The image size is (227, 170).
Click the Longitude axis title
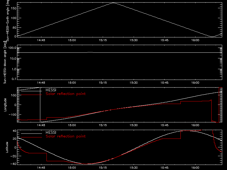click(x=5, y=105)
